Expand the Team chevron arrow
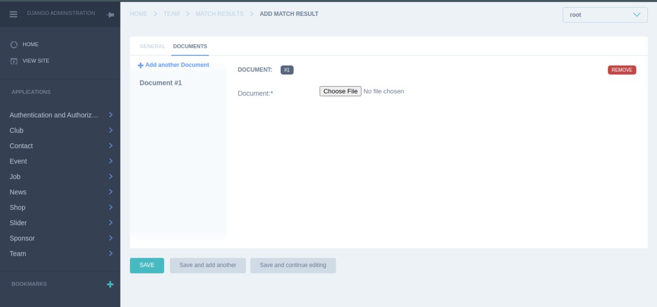 [x=111, y=254]
